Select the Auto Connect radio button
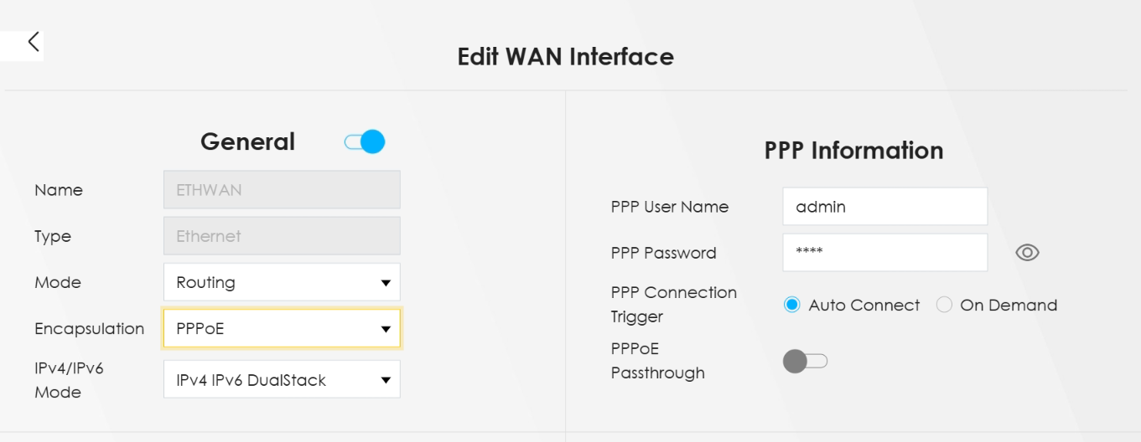 click(792, 306)
